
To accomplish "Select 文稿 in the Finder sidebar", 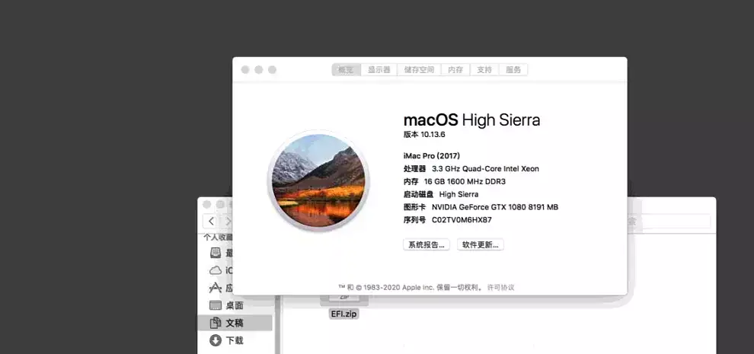I will (x=235, y=323).
